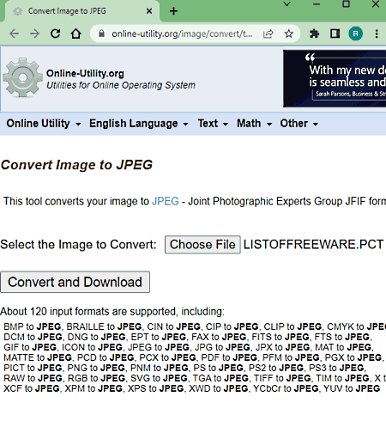Click the padlock site info icon
The width and height of the screenshot is (386, 427).
pyautogui.click(x=101, y=34)
